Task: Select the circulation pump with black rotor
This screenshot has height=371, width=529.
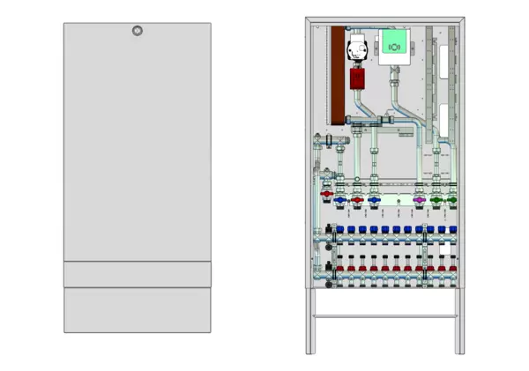Action: pos(358,49)
